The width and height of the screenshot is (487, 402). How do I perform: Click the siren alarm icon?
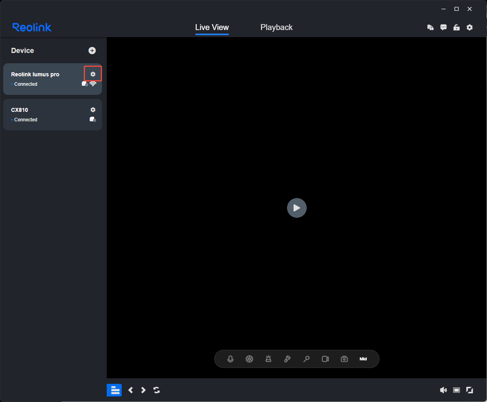tap(268, 359)
